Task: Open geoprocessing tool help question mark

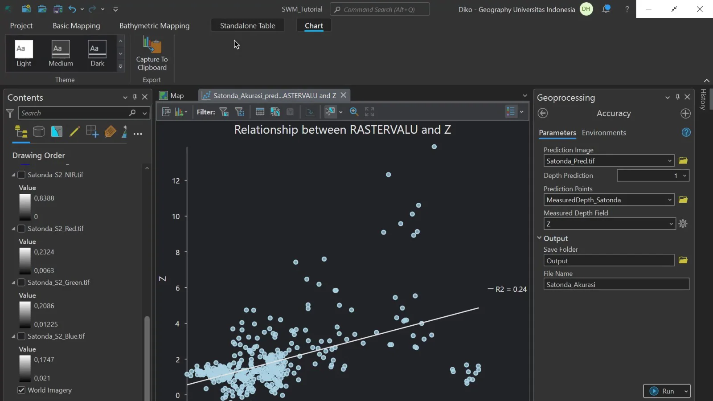Action: [686, 132]
